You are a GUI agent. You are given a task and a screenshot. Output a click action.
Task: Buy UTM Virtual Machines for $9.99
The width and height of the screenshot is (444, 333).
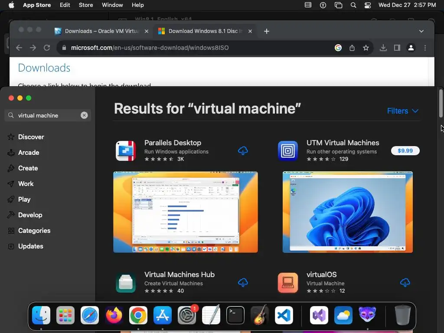(x=405, y=150)
